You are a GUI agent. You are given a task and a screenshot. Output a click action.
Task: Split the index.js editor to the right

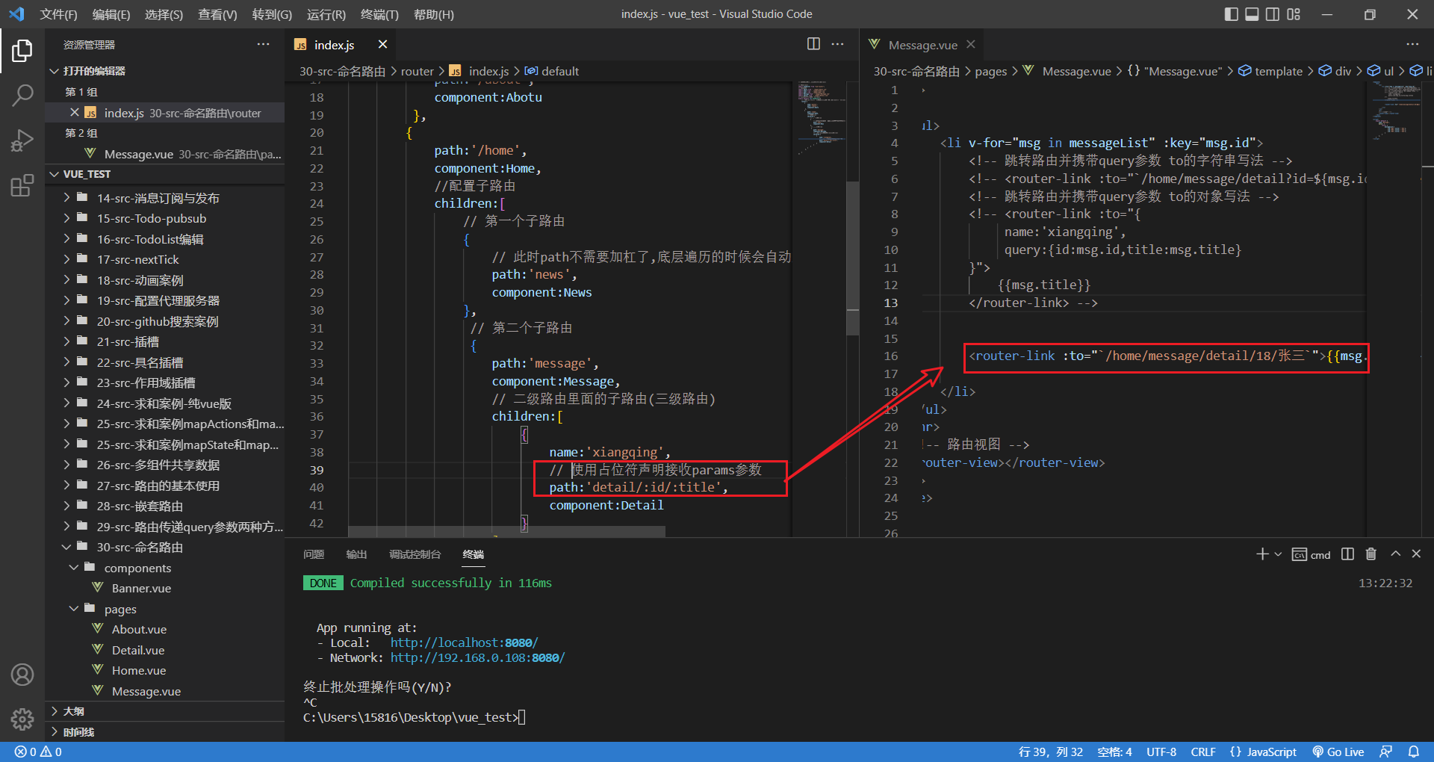click(x=813, y=44)
